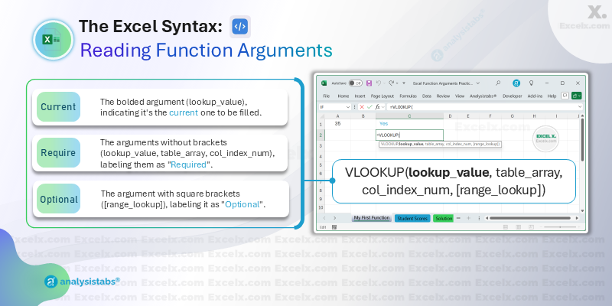The width and height of the screenshot is (612, 306).
Task: Select the Student Scores sheet tab
Action: (412, 218)
